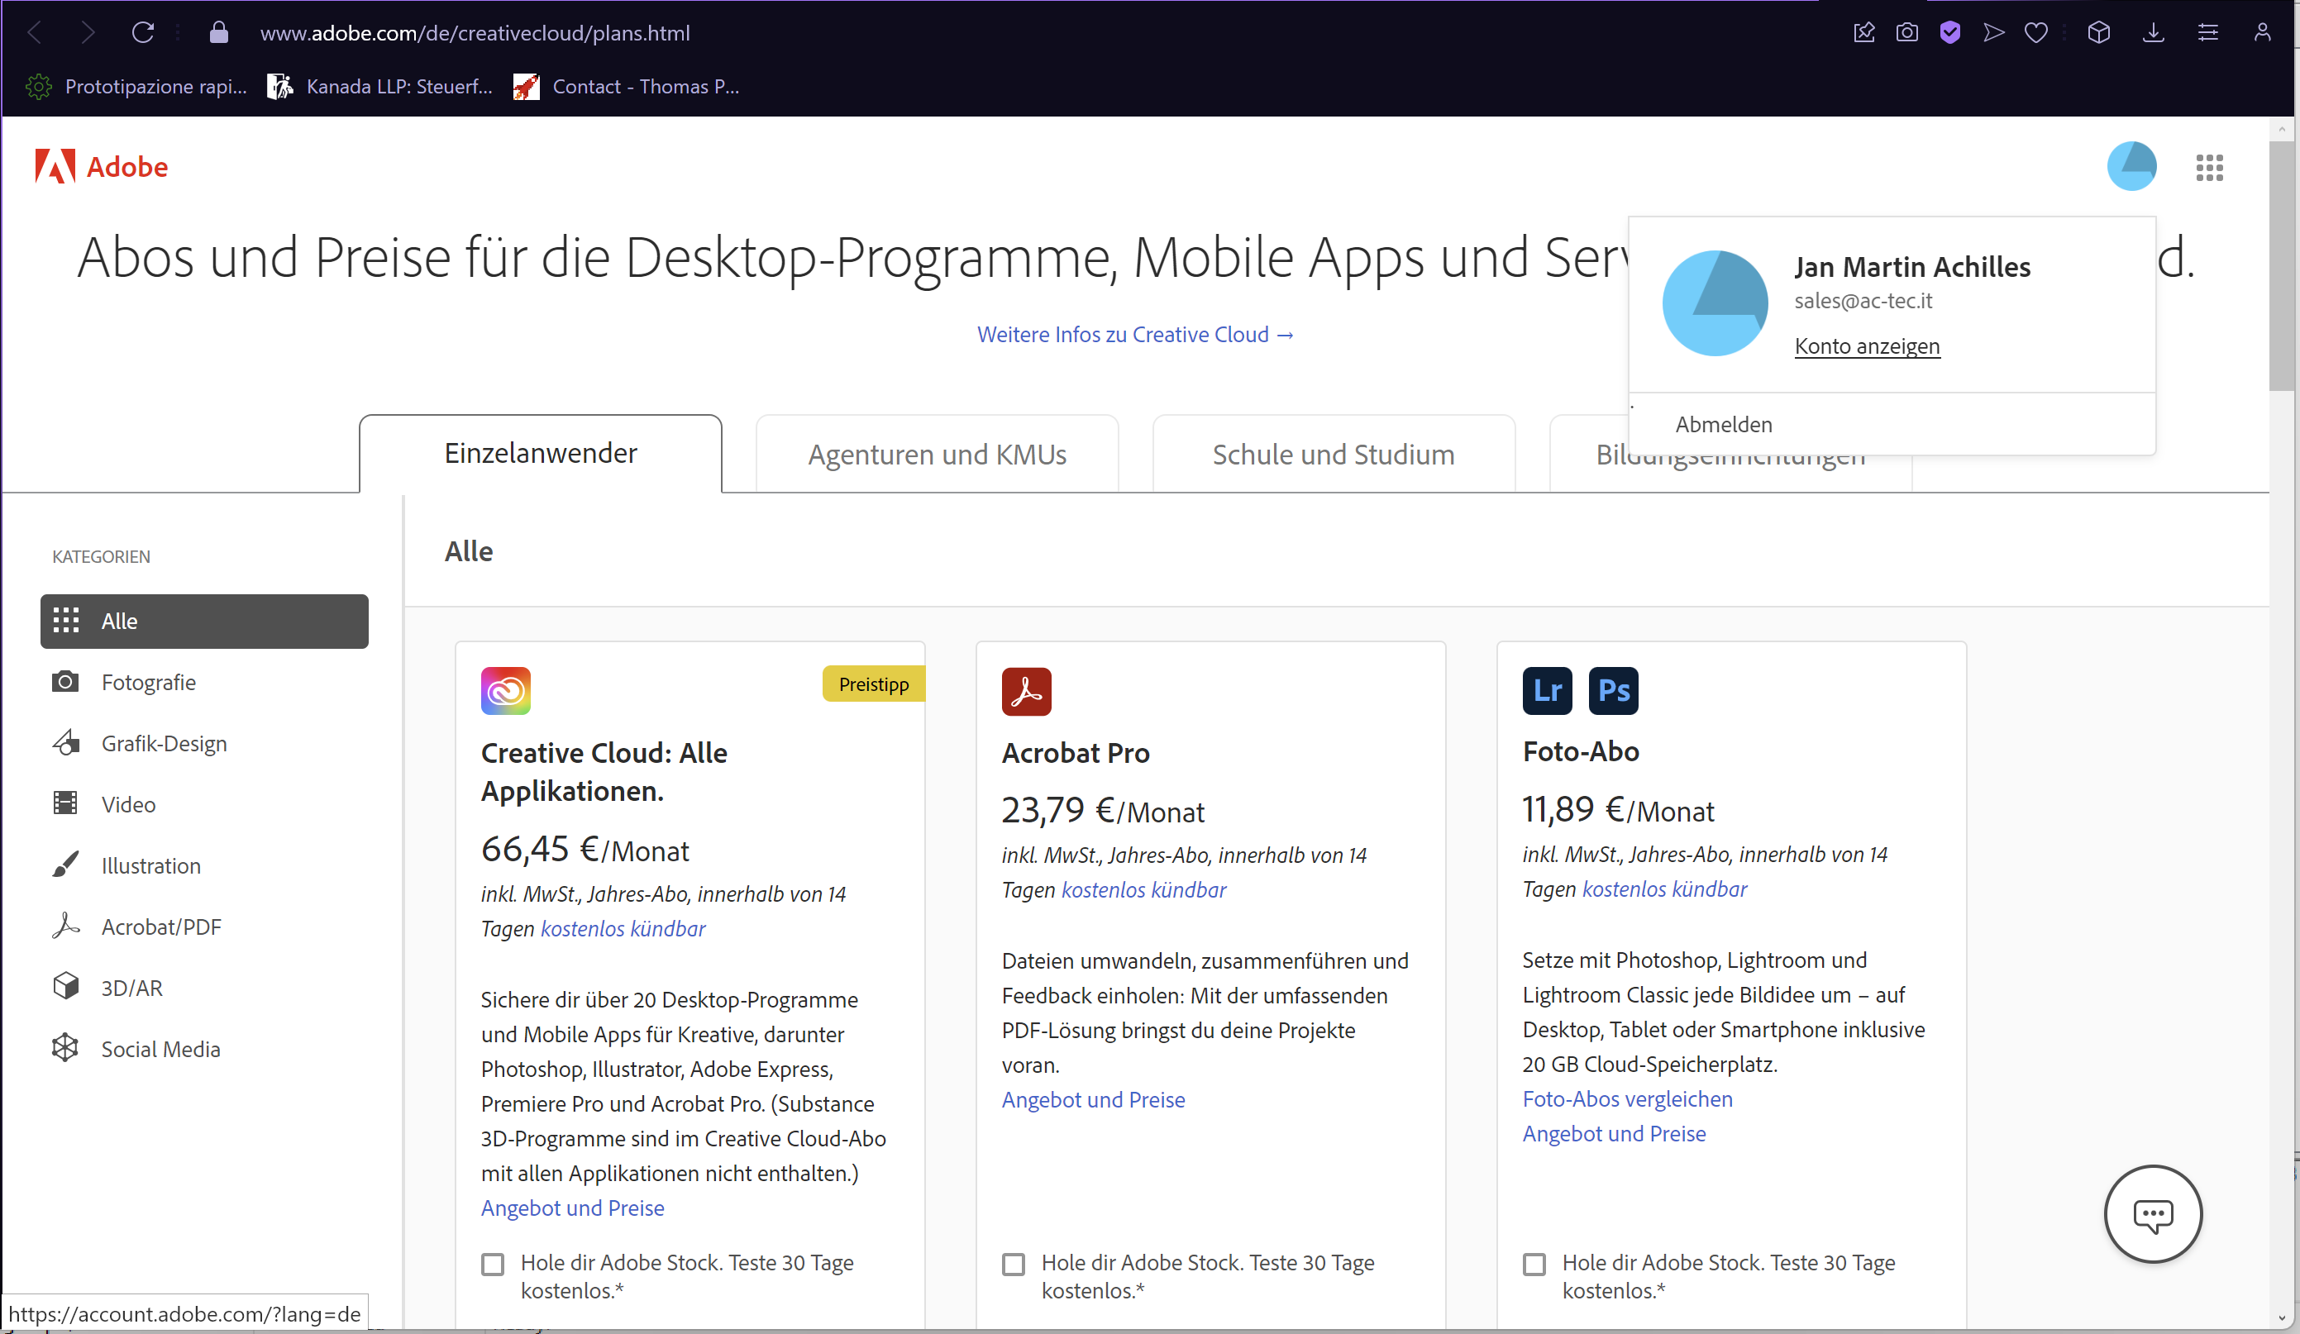
Task: Click the browser downloads icon
Action: pyautogui.click(x=2153, y=33)
